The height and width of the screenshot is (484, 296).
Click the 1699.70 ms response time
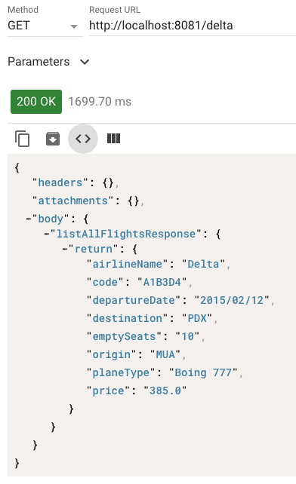100,102
